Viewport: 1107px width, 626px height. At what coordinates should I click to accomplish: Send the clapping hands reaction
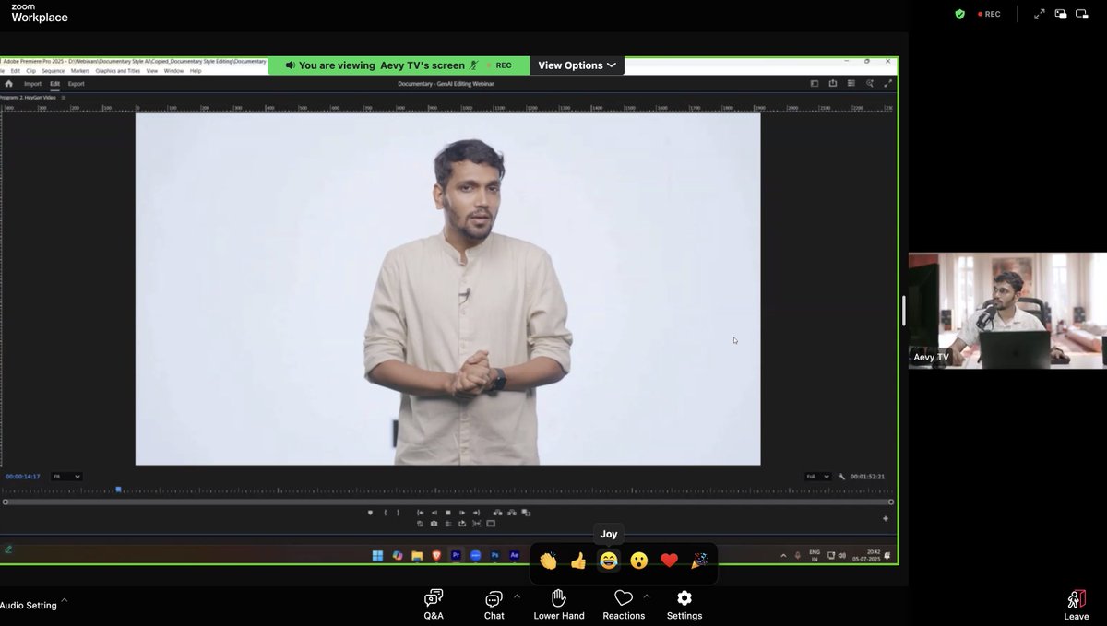(x=548, y=561)
